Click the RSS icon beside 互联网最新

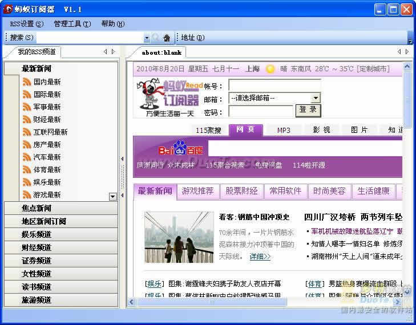pos(27,132)
